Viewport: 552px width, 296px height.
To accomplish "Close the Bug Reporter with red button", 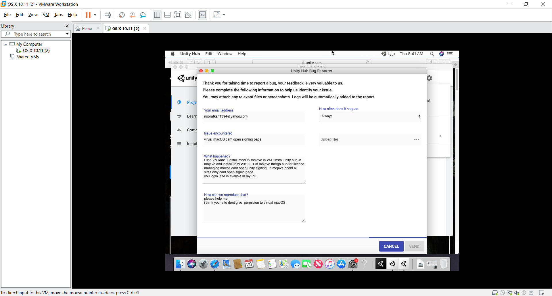I will pos(201,71).
